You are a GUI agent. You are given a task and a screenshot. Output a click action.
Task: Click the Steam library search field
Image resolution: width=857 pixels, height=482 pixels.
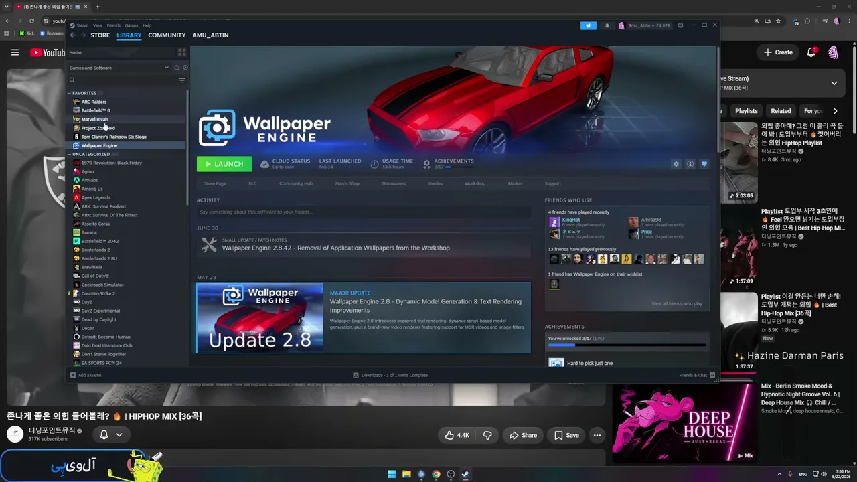[123, 80]
